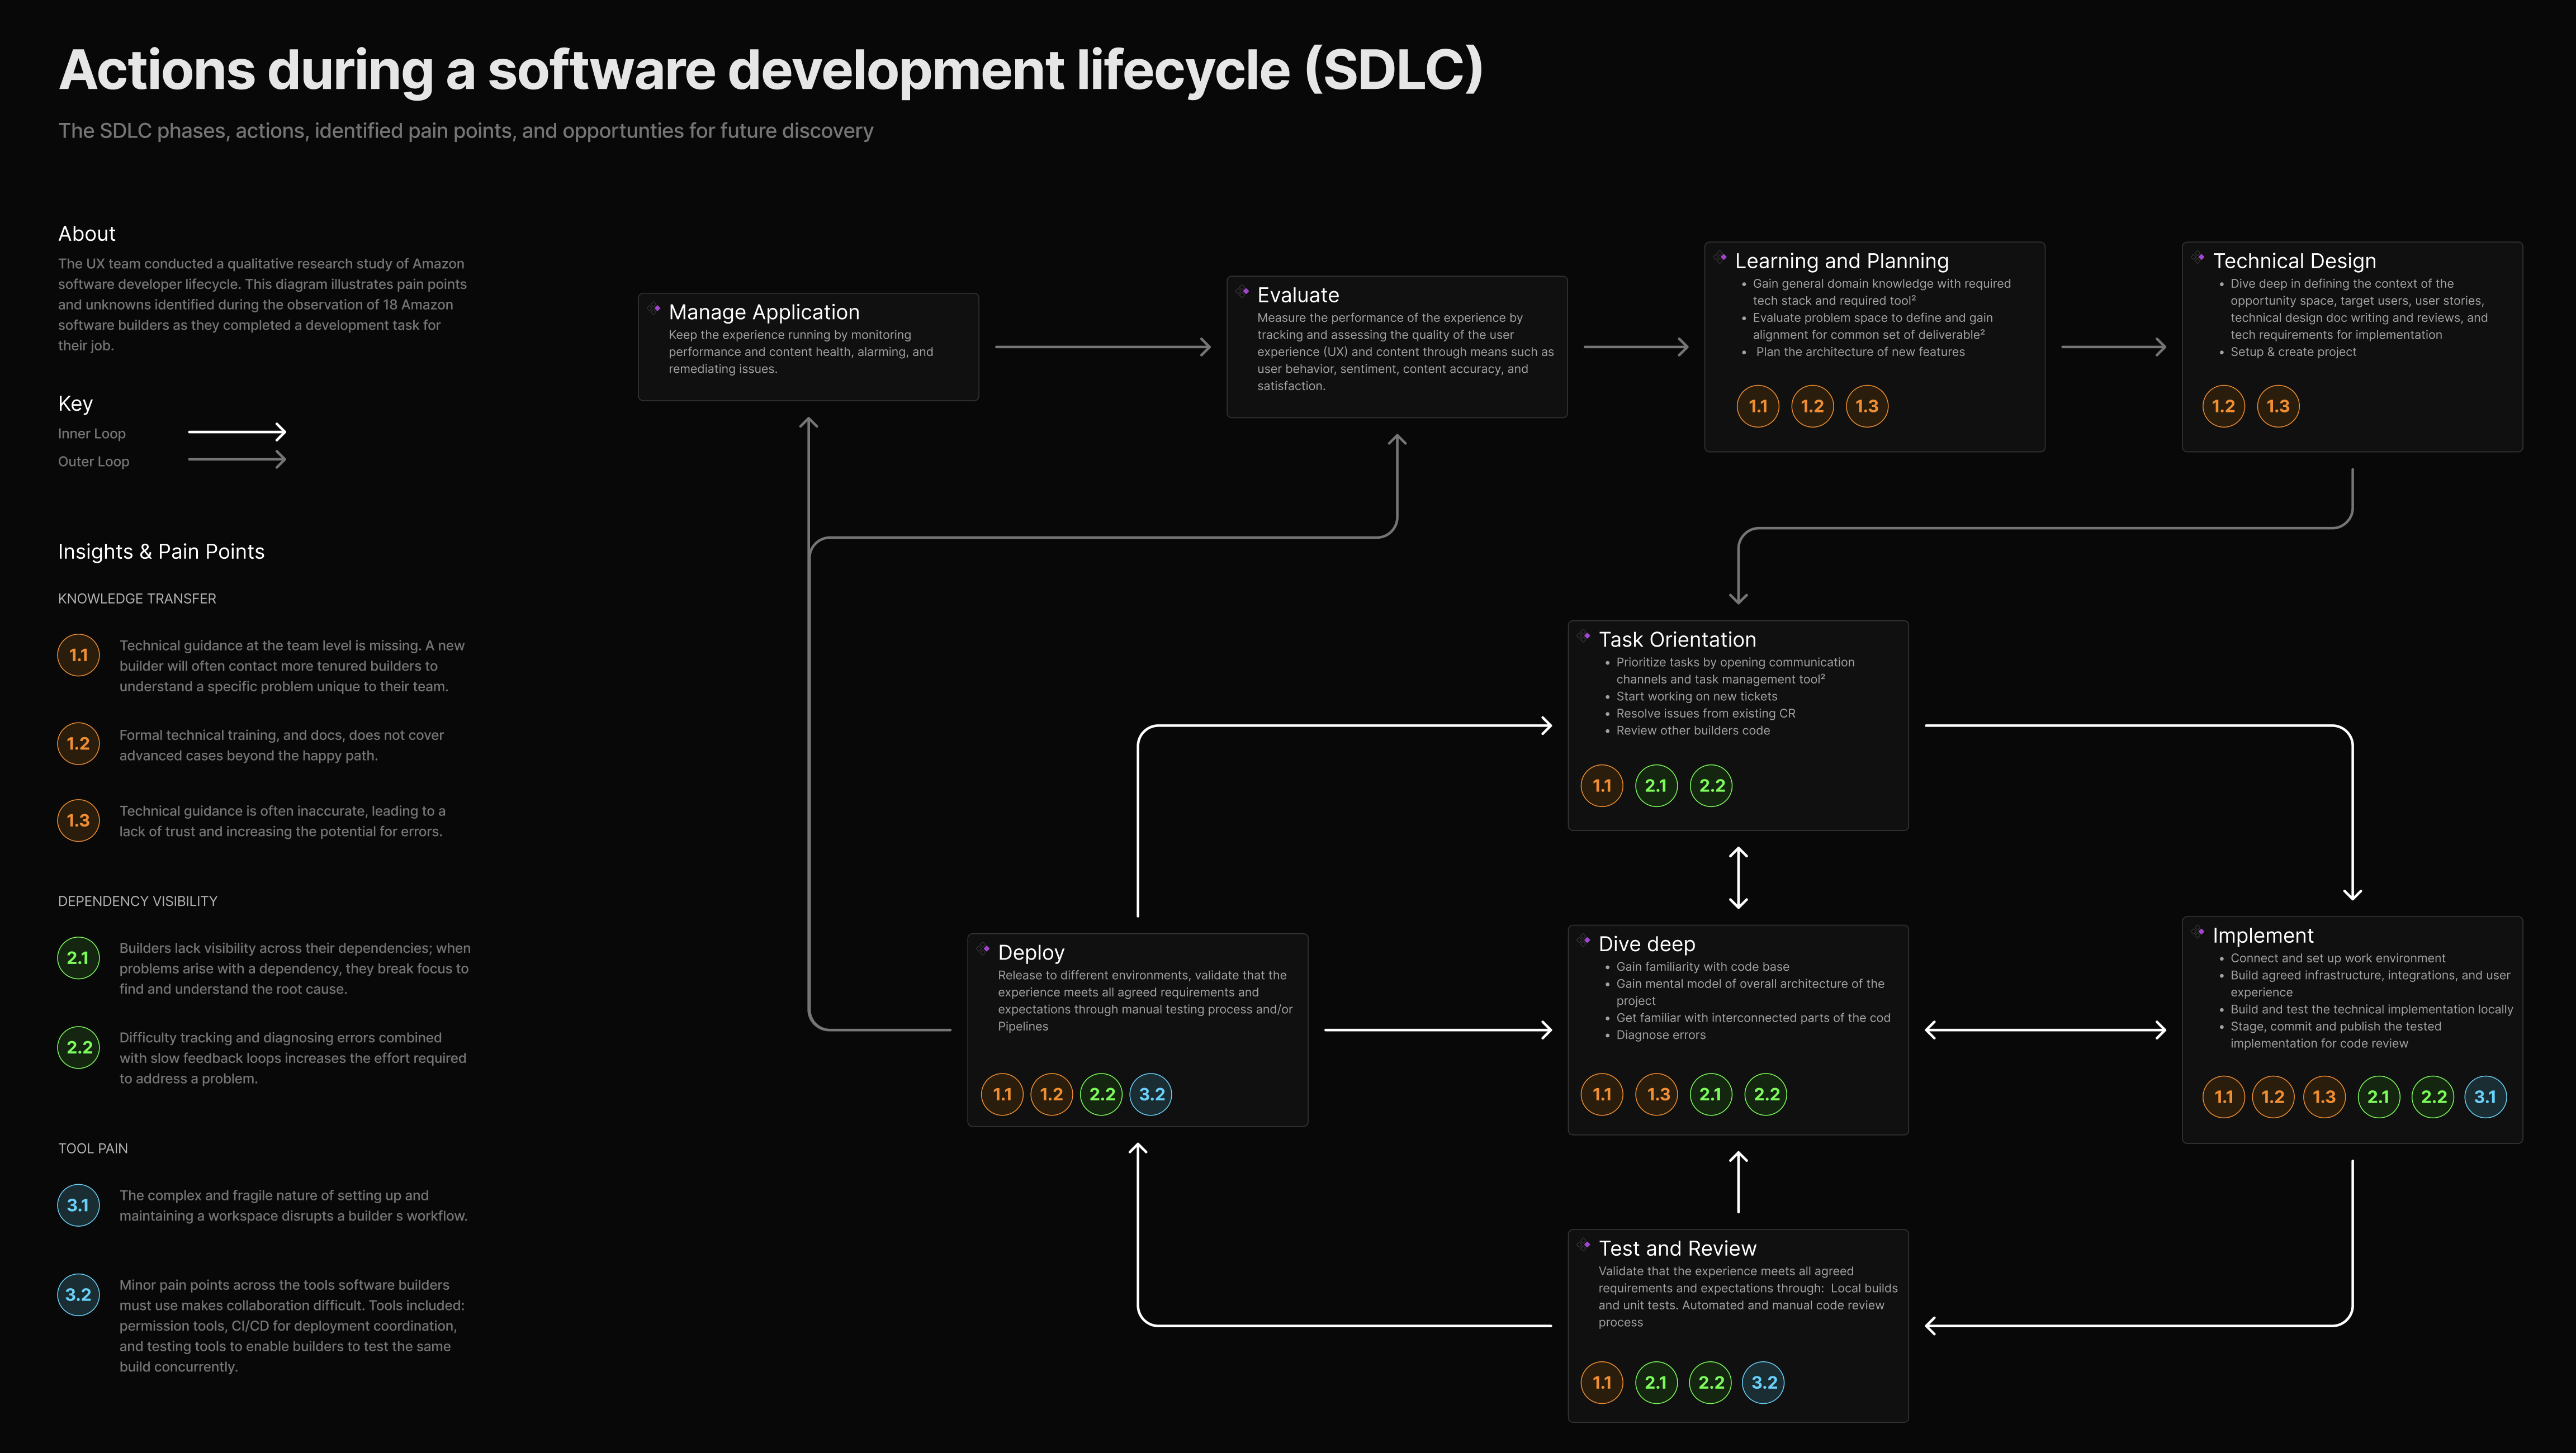Image resolution: width=2576 pixels, height=1453 pixels.
Task: Select the Dive deep card title
Action: 1646,944
